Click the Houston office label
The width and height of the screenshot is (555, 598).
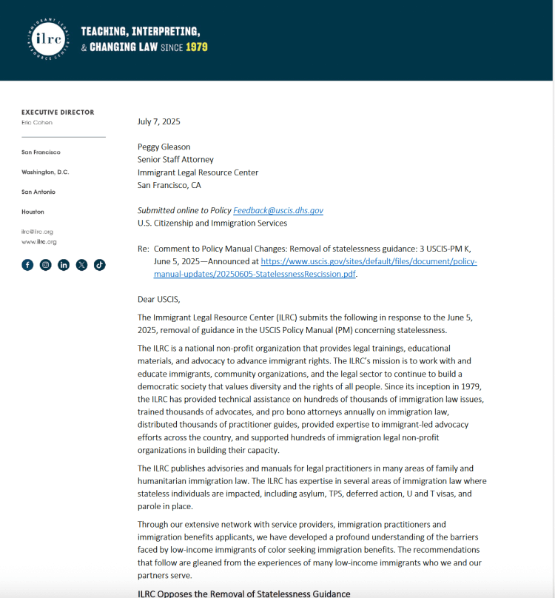pos(33,212)
